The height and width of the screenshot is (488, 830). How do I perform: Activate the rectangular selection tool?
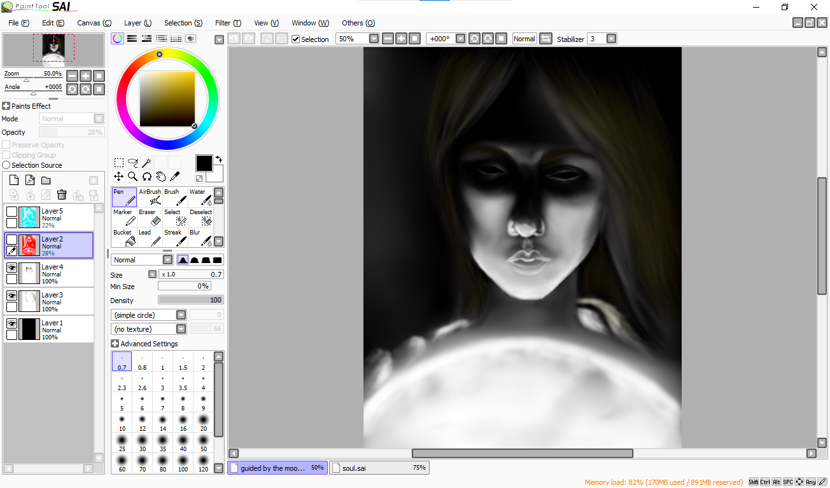(119, 163)
